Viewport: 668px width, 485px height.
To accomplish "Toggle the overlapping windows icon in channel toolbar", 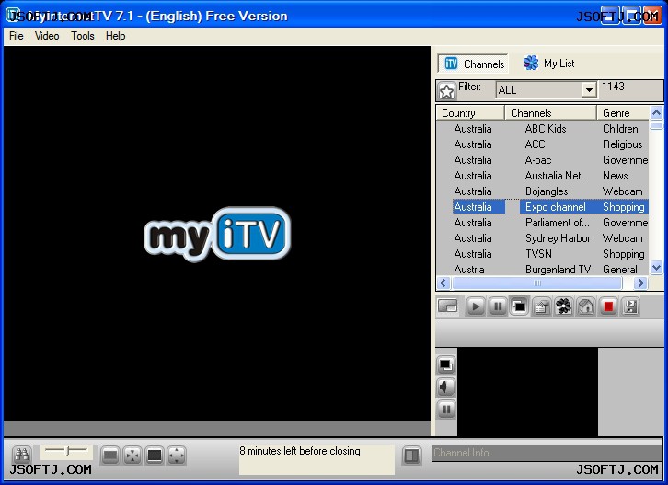I will click(x=519, y=306).
